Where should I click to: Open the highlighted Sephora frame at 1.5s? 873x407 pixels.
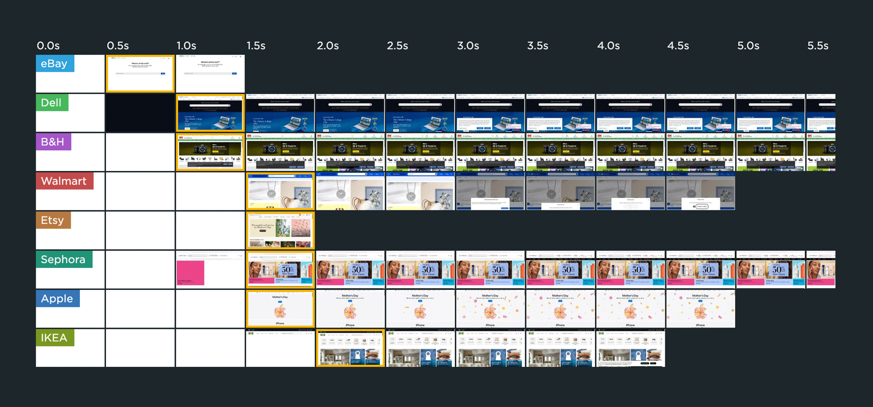[x=280, y=269]
